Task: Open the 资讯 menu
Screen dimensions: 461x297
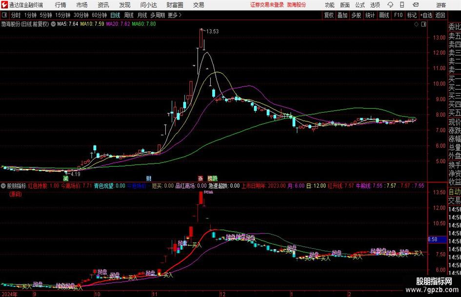Action: (x=103, y=5)
